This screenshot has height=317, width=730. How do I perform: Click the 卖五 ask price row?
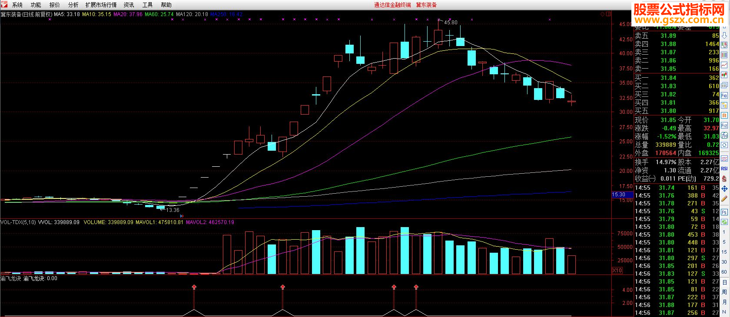coord(677,36)
